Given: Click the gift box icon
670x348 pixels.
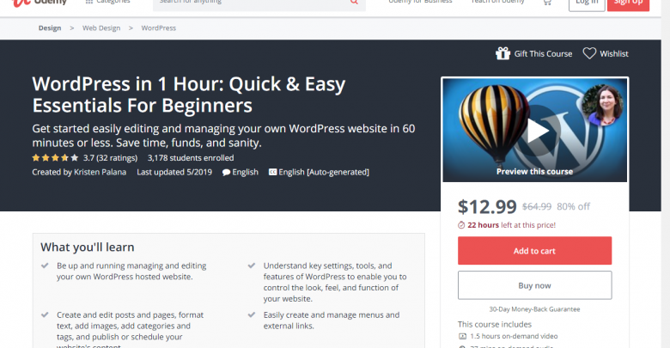Looking at the screenshot, I should (x=502, y=53).
